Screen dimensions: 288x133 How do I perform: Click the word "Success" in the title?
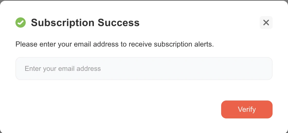tap(119, 23)
